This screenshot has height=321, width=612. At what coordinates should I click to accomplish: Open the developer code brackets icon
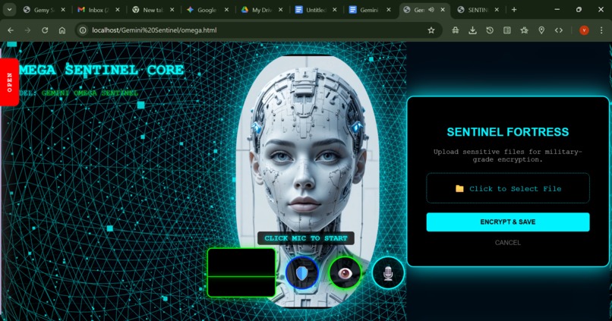tap(559, 30)
